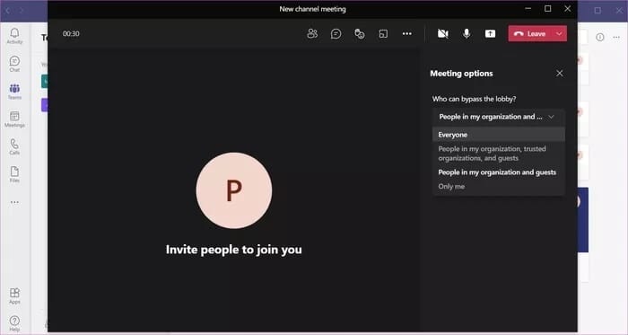Close the Meeting options panel

pyautogui.click(x=560, y=74)
